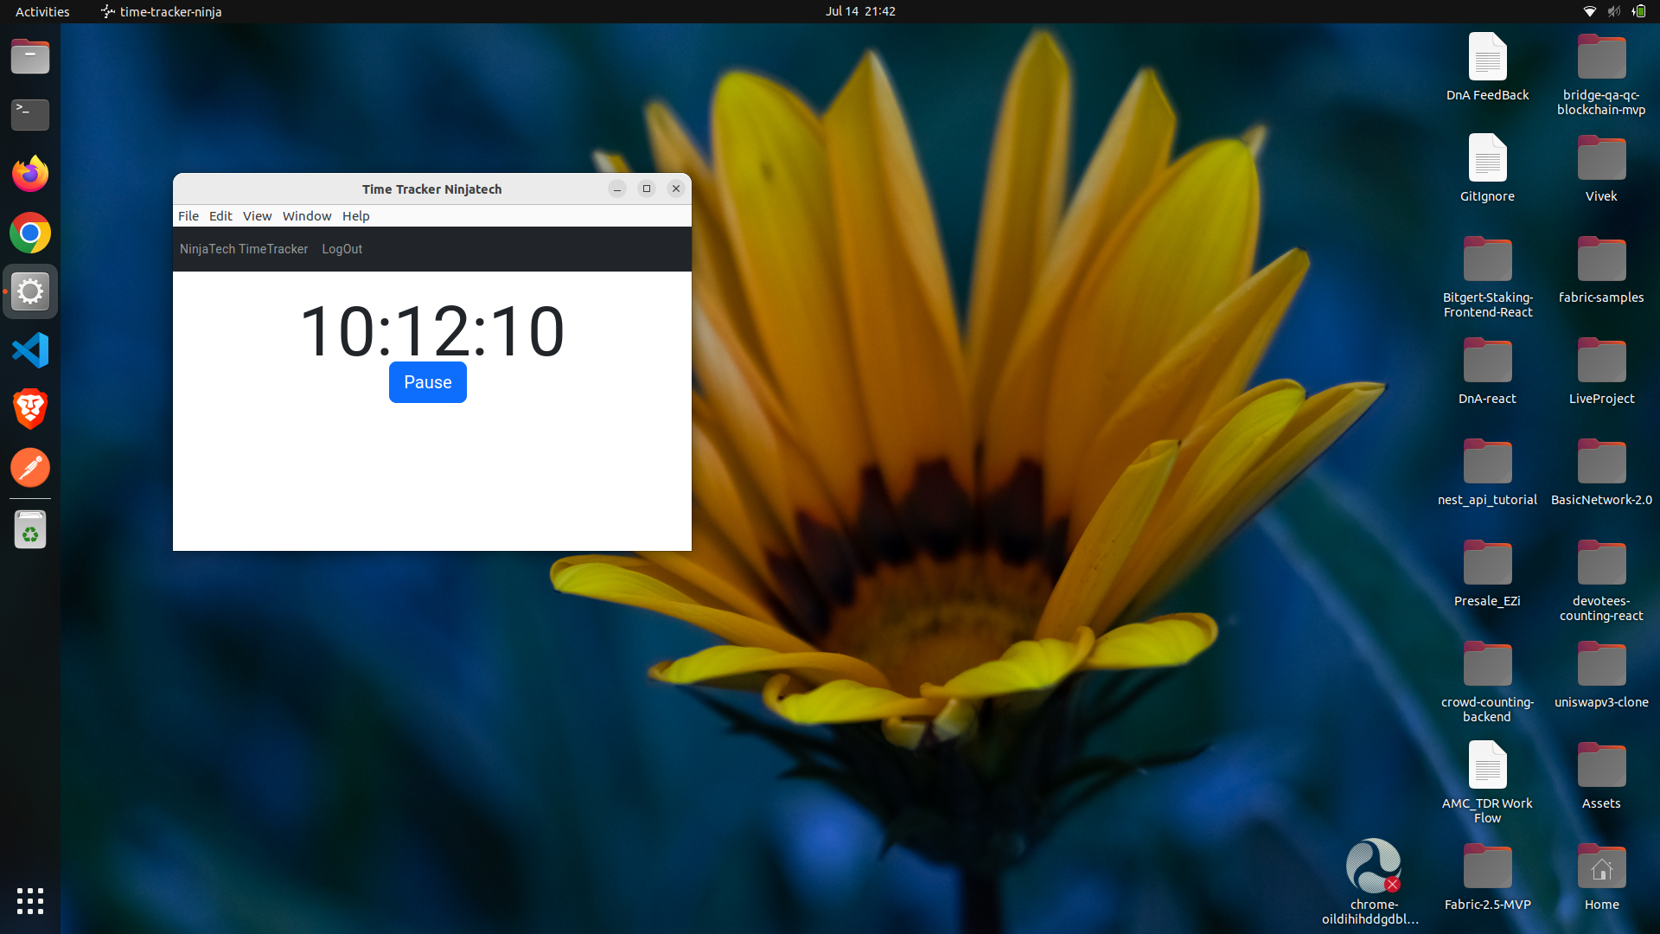Pause the running timer

point(427,382)
